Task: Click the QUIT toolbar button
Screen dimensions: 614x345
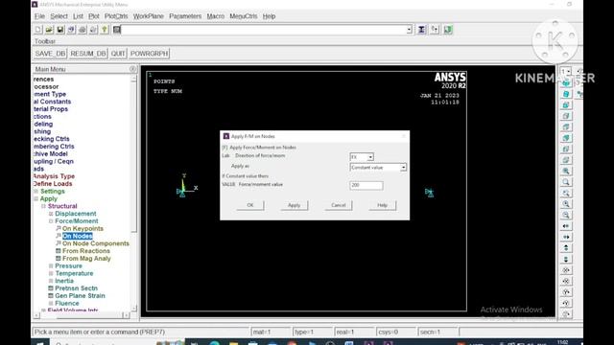Action: click(x=118, y=54)
